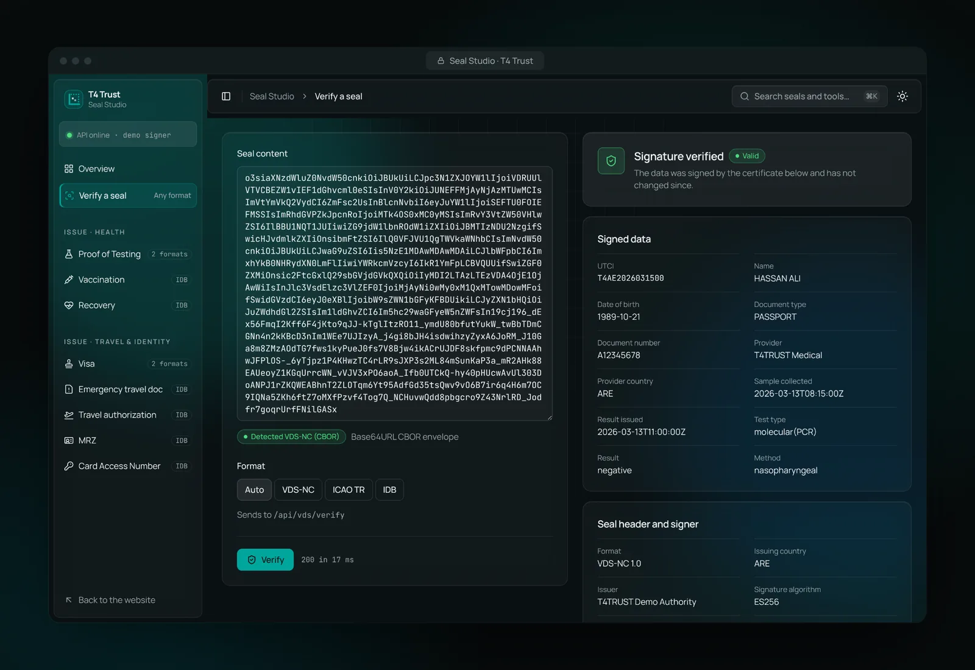Click the magnifier icon in search box
This screenshot has height=670, width=975.
[745, 96]
